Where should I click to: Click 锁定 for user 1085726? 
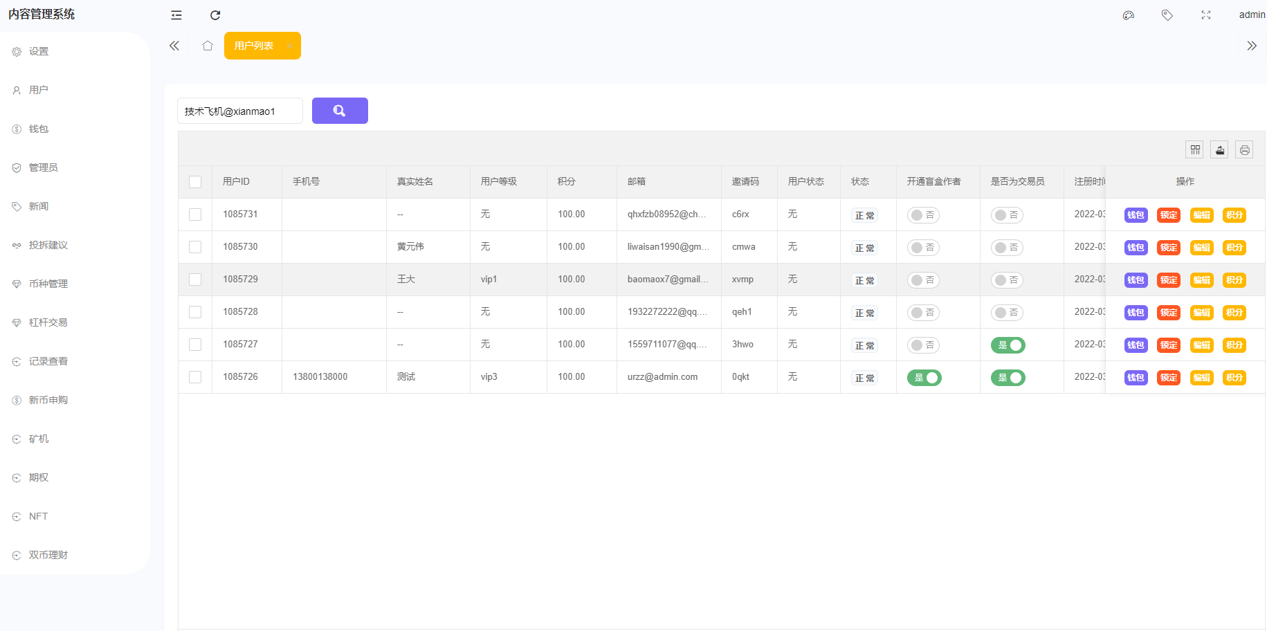(1169, 378)
